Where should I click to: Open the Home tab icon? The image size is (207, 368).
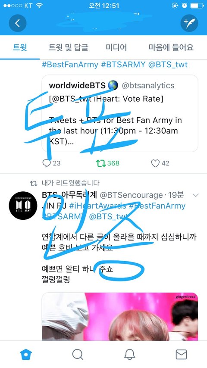[26, 354]
